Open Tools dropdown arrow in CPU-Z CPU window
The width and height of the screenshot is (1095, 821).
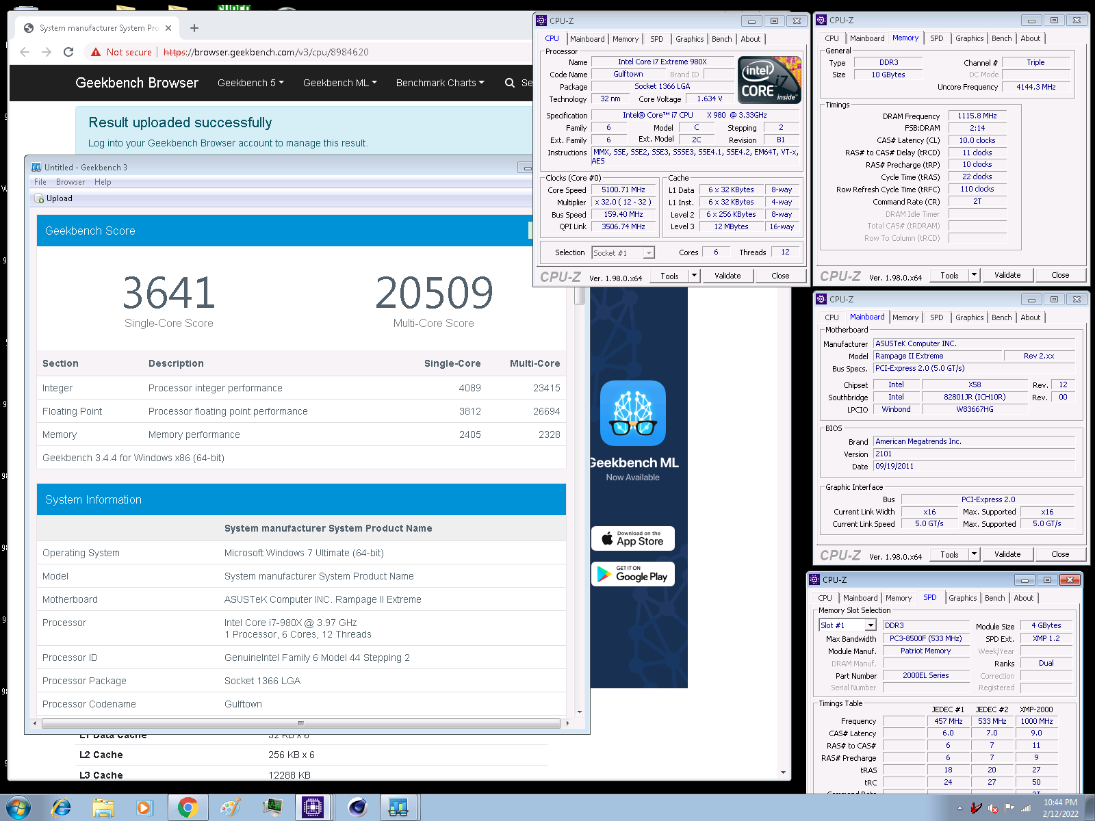coord(694,276)
